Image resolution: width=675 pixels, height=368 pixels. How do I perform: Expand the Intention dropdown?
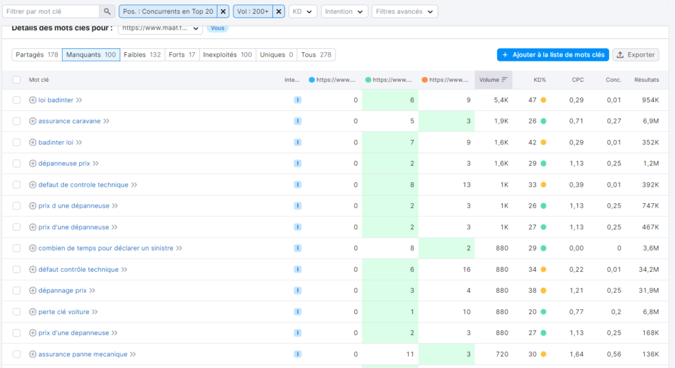pos(344,12)
